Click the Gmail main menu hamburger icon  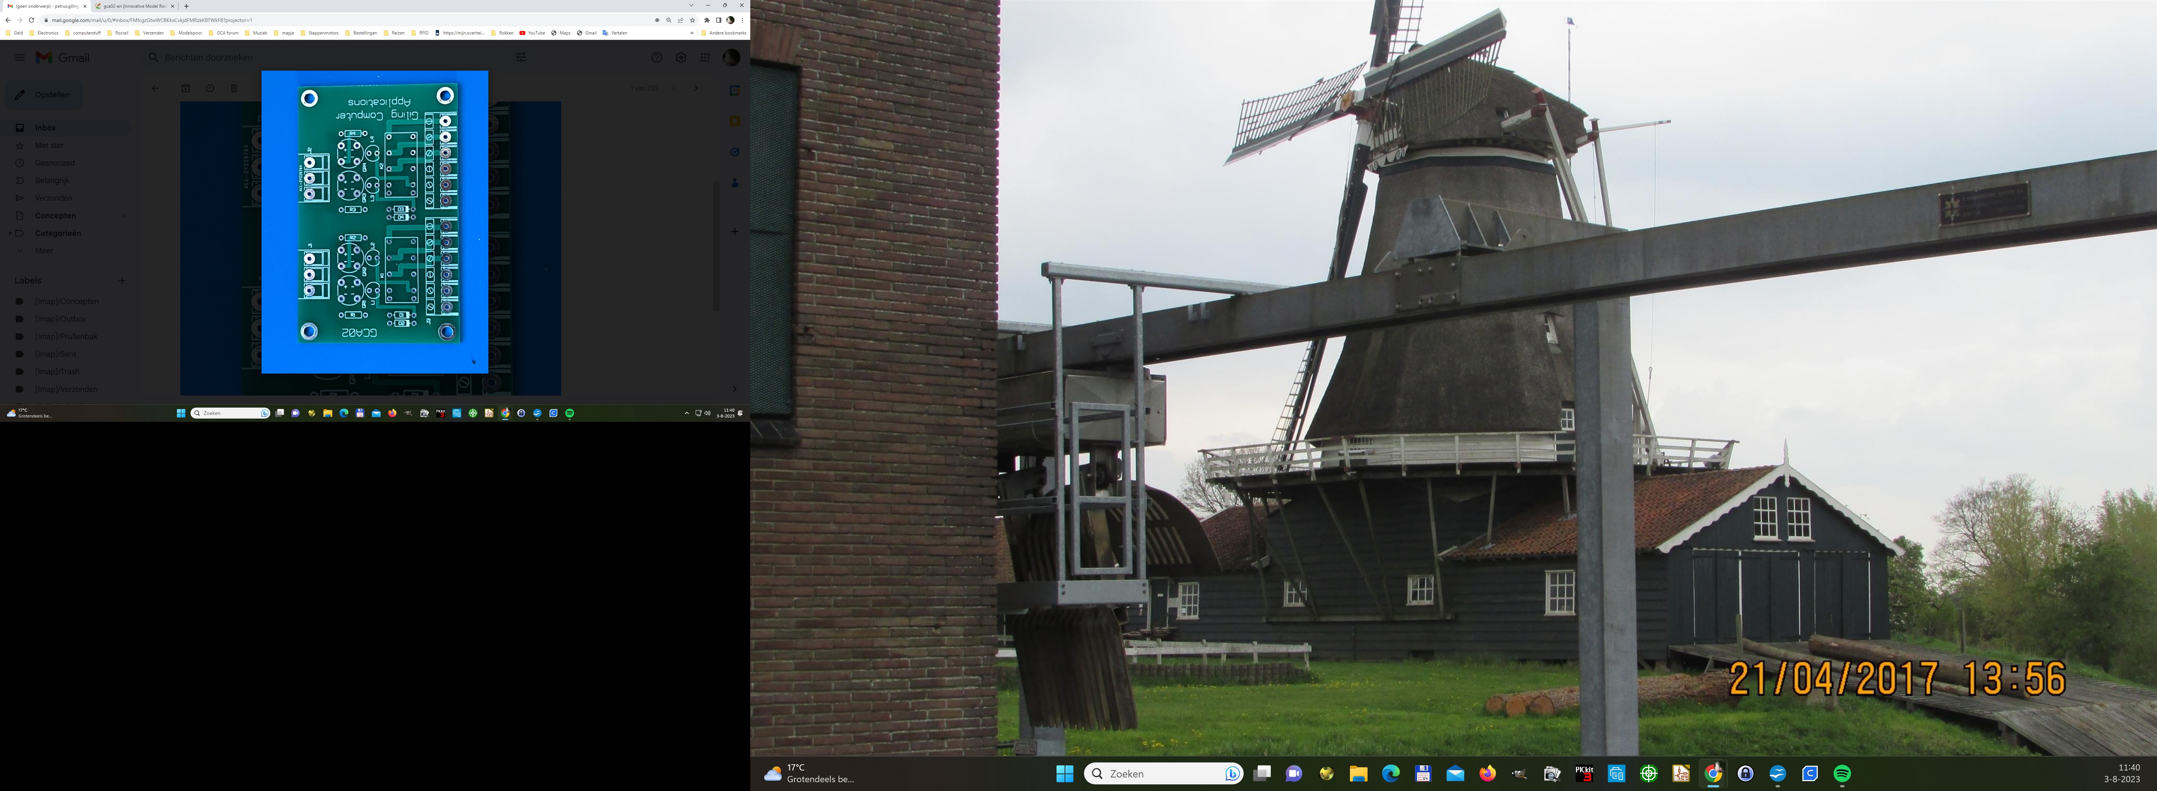[19, 58]
